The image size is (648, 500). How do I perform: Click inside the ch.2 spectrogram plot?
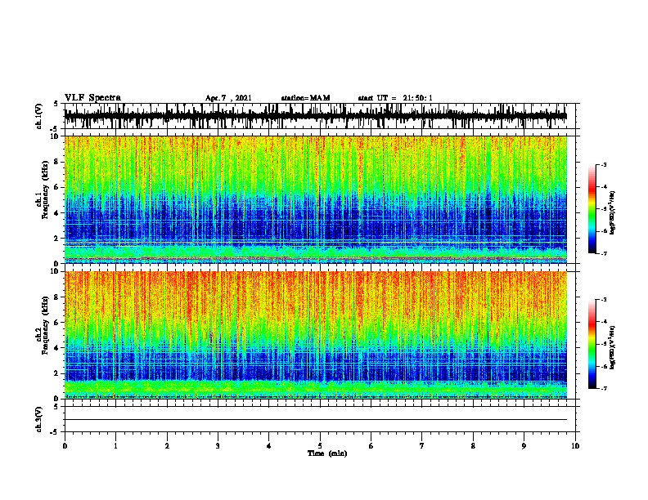click(316, 335)
